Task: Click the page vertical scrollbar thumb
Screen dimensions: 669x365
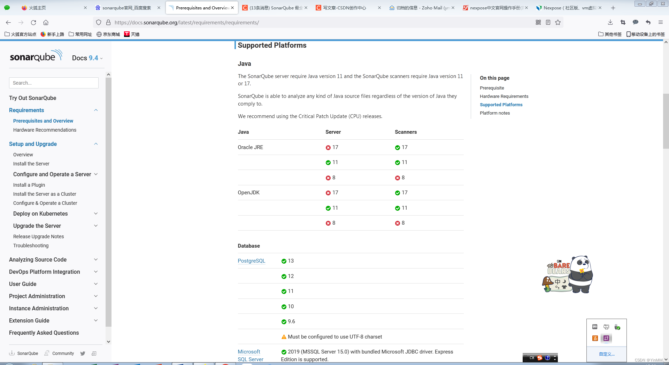Action: tap(666, 121)
